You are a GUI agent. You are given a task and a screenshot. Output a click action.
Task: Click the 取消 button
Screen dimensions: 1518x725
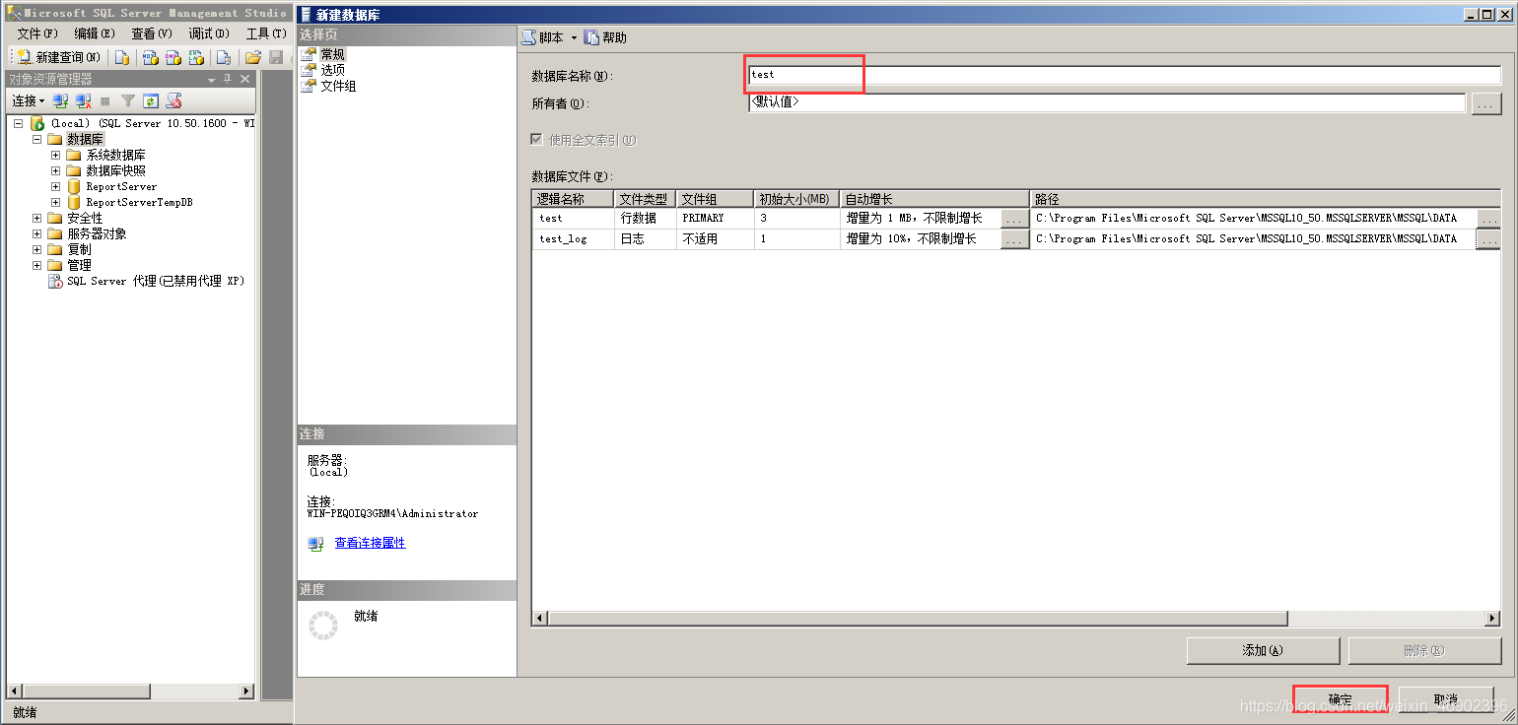click(x=1446, y=699)
